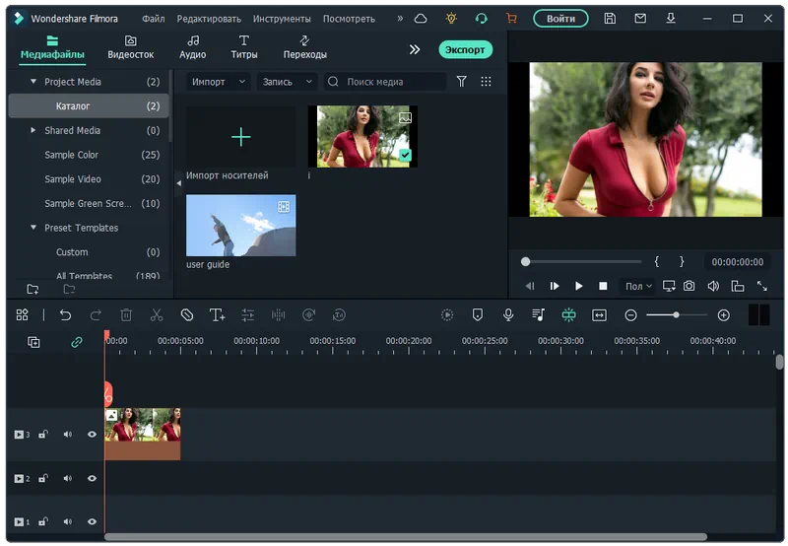Switch media to grid view icon
Viewport: 788px width, 546px height.
tap(486, 82)
